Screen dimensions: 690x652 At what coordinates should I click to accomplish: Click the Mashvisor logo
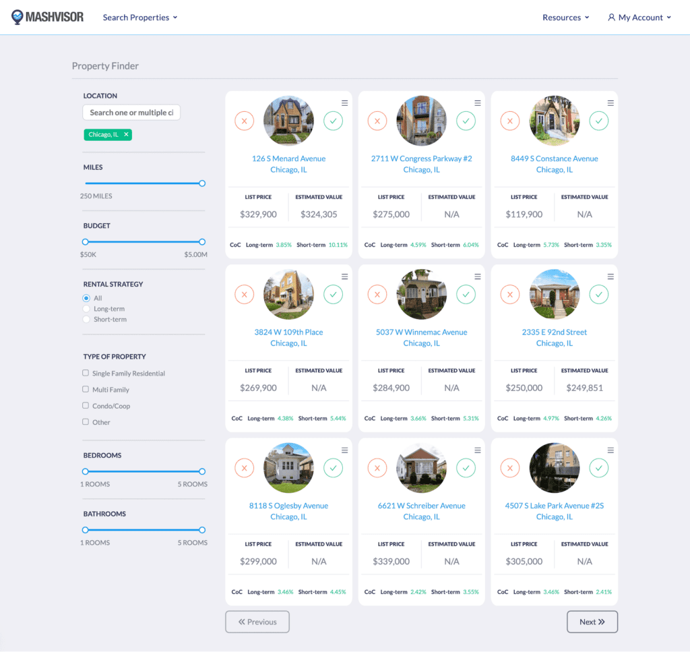coord(47,17)
